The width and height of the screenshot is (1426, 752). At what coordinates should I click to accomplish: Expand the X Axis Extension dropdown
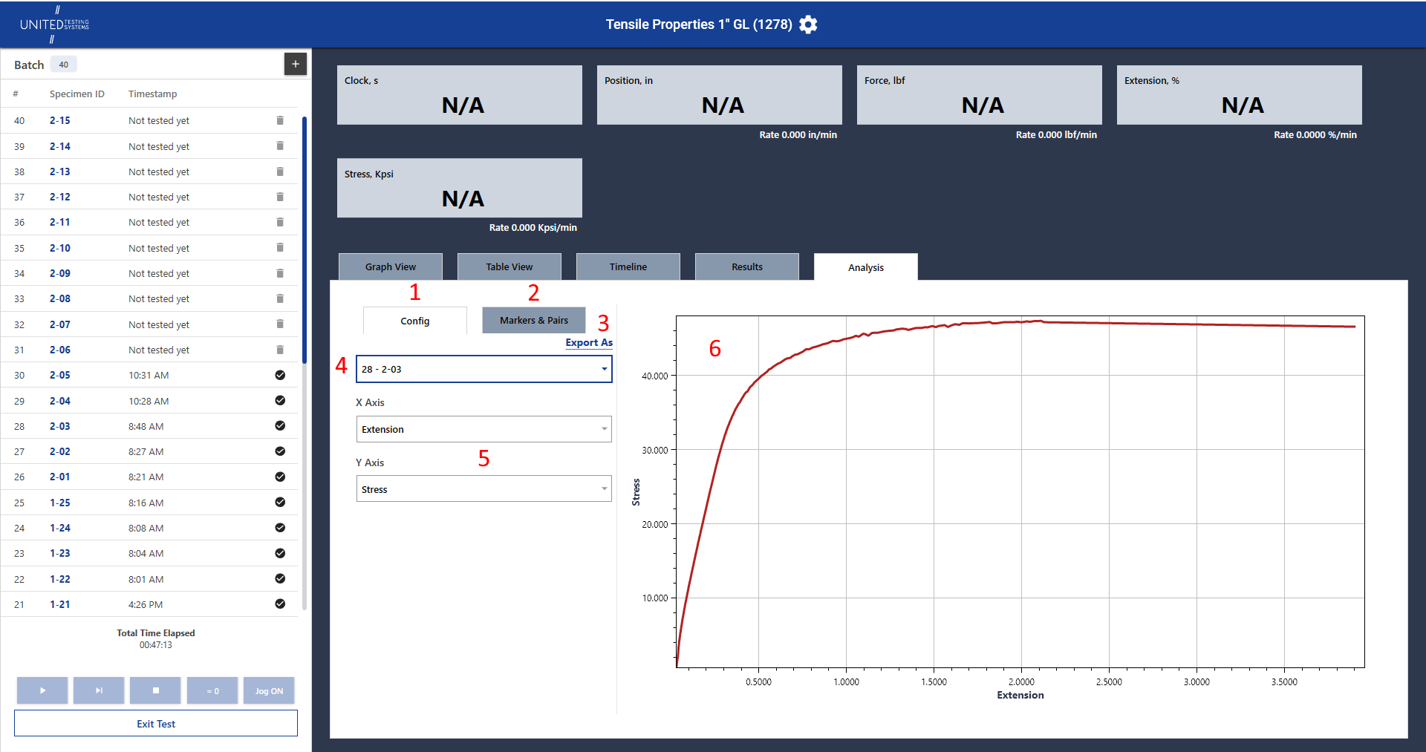pos(484,429)
